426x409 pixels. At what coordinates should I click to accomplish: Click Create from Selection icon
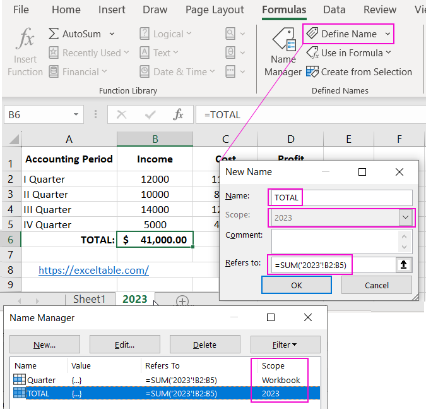pyautogui.click(x=312, y=72)
